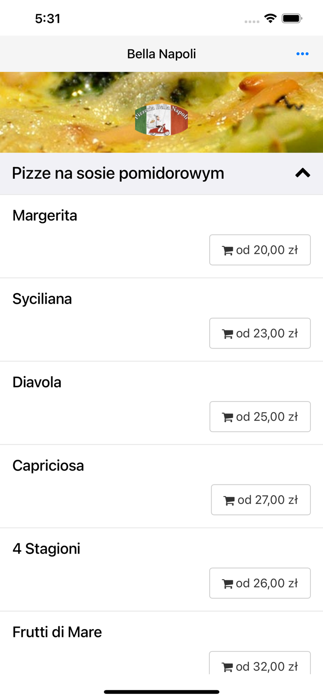This screenshot has width=323, height=700.
Task: Click the cart icon for Diavola pizza
Action: (228, 416)
